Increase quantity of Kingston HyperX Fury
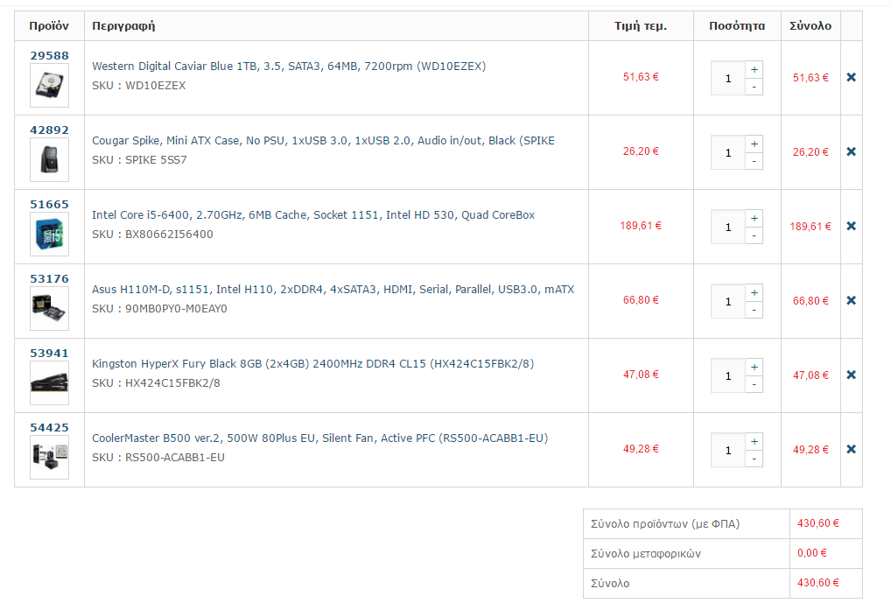Viewport: 891px width, 610px height. [x=754, y=367]
